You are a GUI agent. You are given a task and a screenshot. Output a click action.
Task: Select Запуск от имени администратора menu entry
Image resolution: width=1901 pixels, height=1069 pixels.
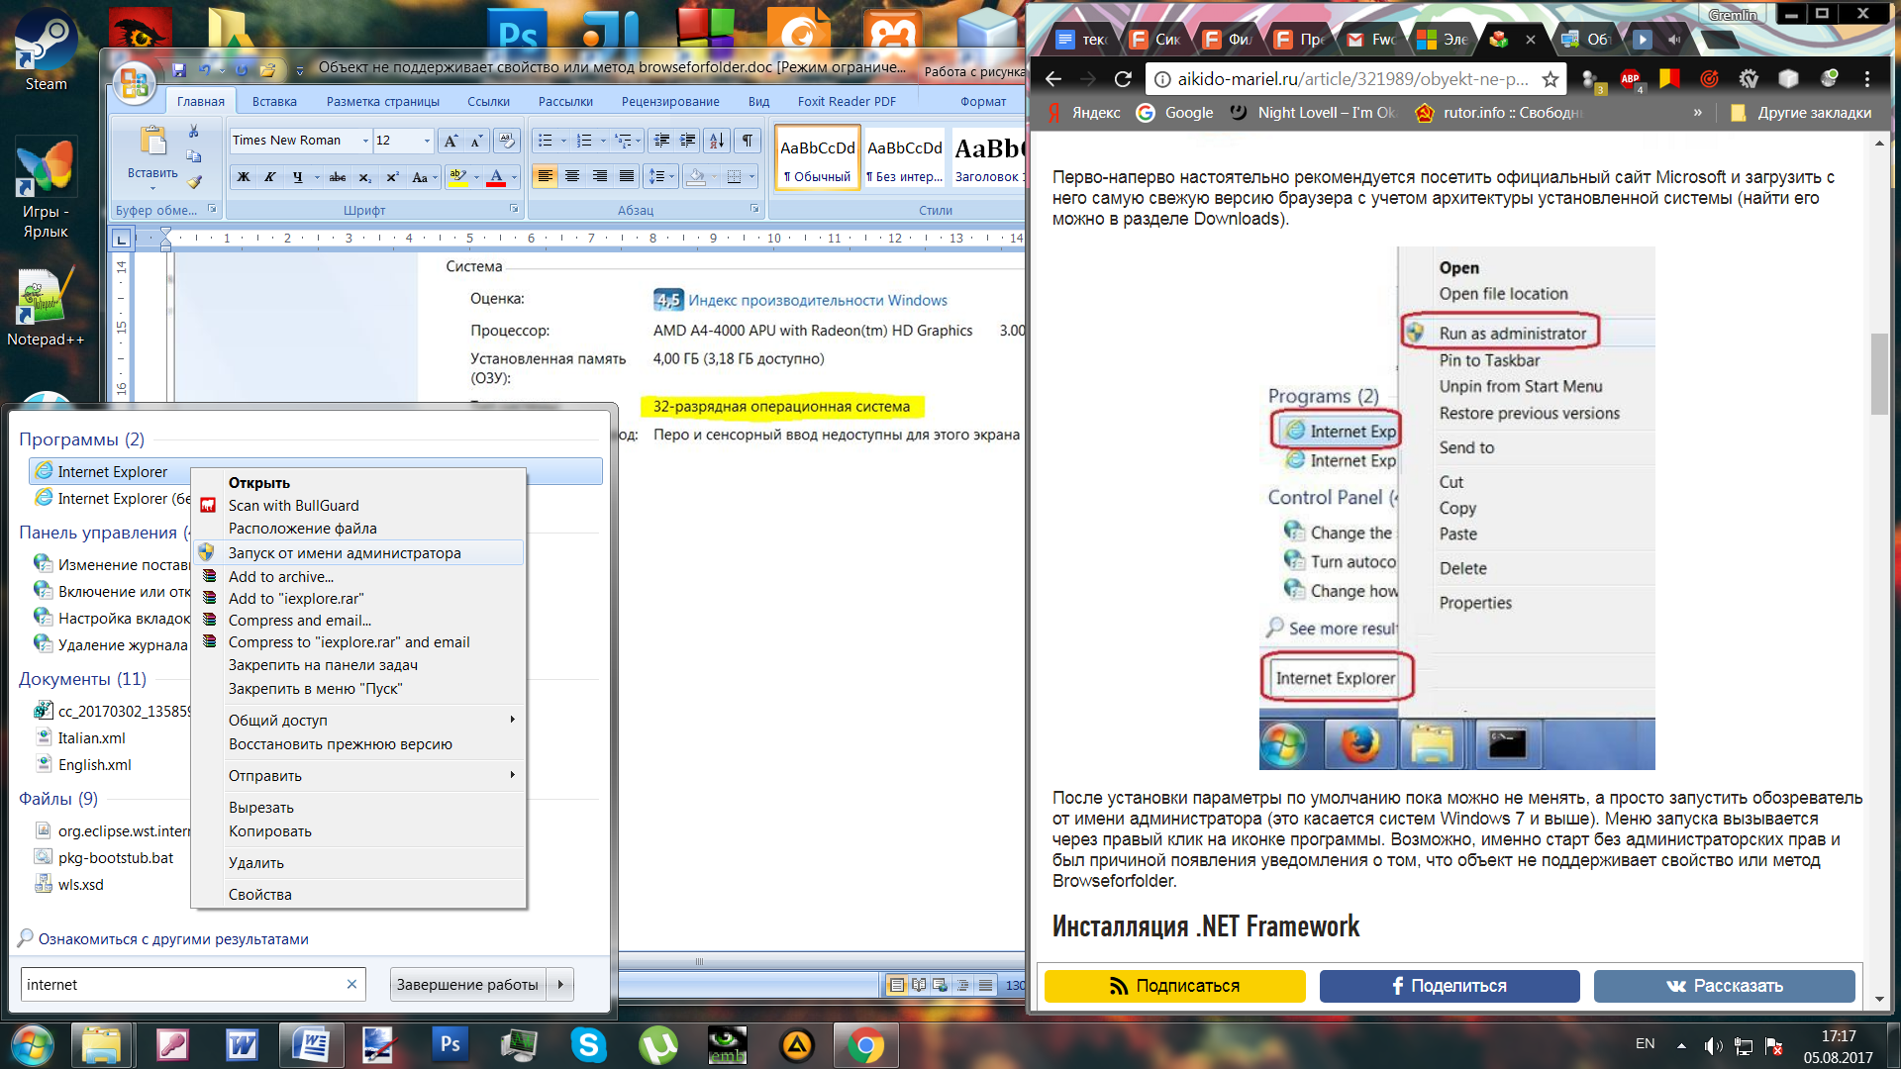345,553
